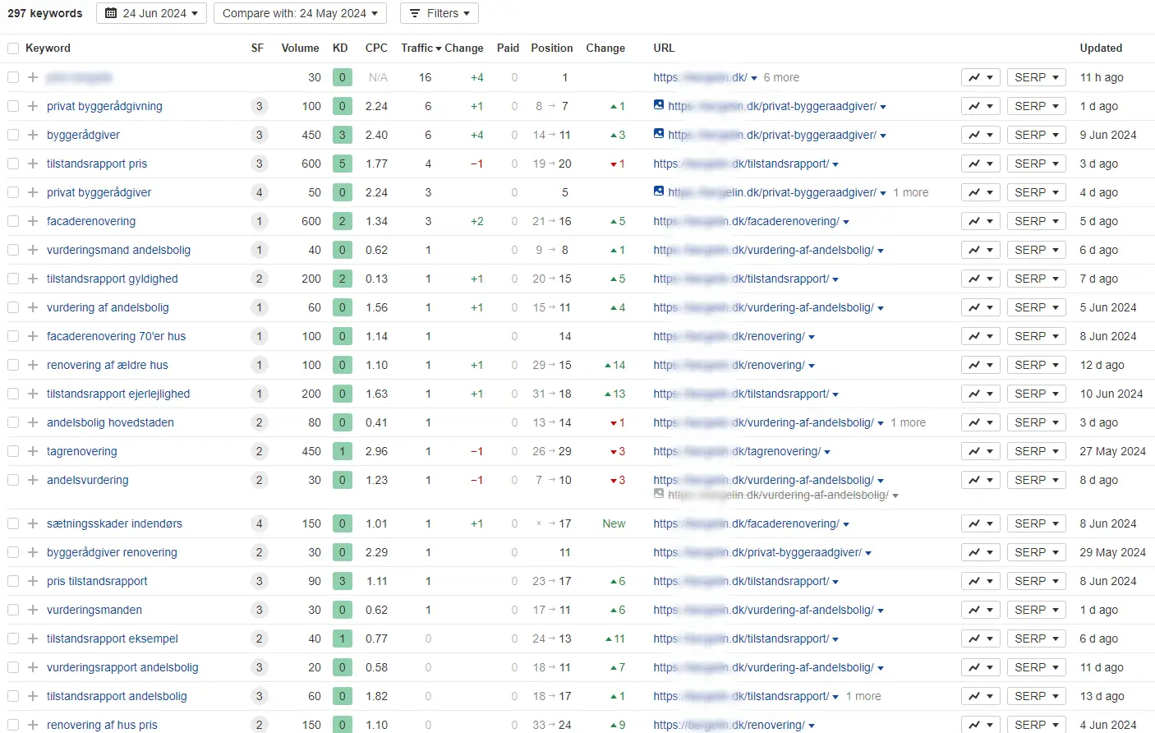
Task: Select checkbox for facaderenovering
Action: 13,221
